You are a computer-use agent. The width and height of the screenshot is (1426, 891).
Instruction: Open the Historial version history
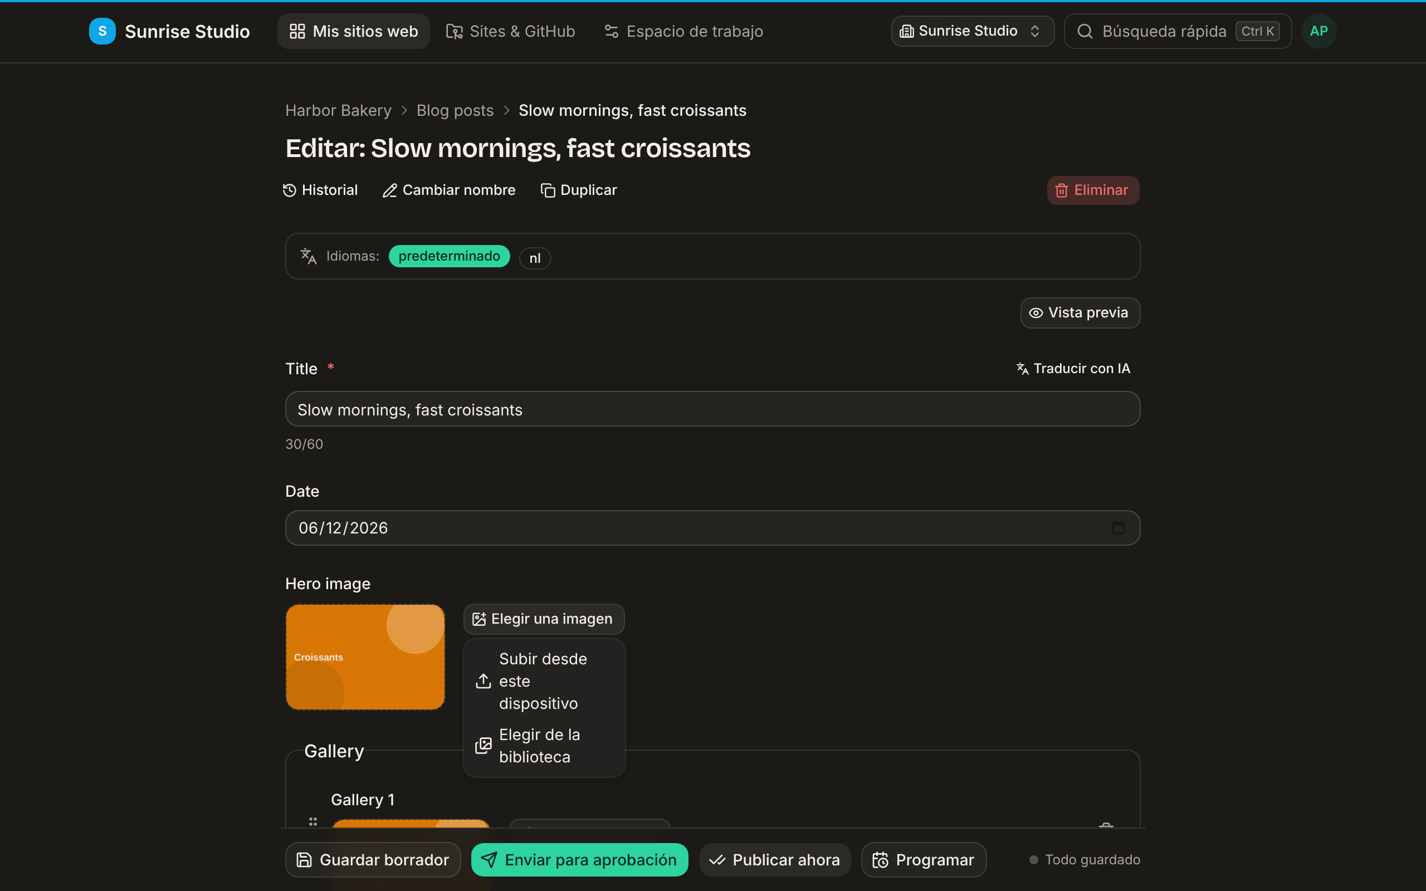coord(320,190)
